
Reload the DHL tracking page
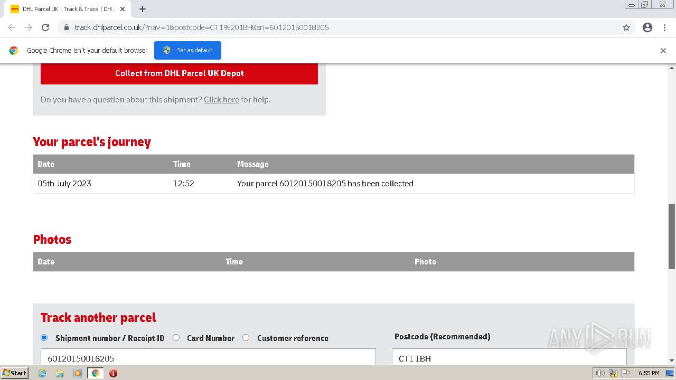[x=45, y=27]
